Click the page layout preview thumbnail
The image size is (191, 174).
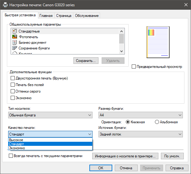tap(158, 42)
